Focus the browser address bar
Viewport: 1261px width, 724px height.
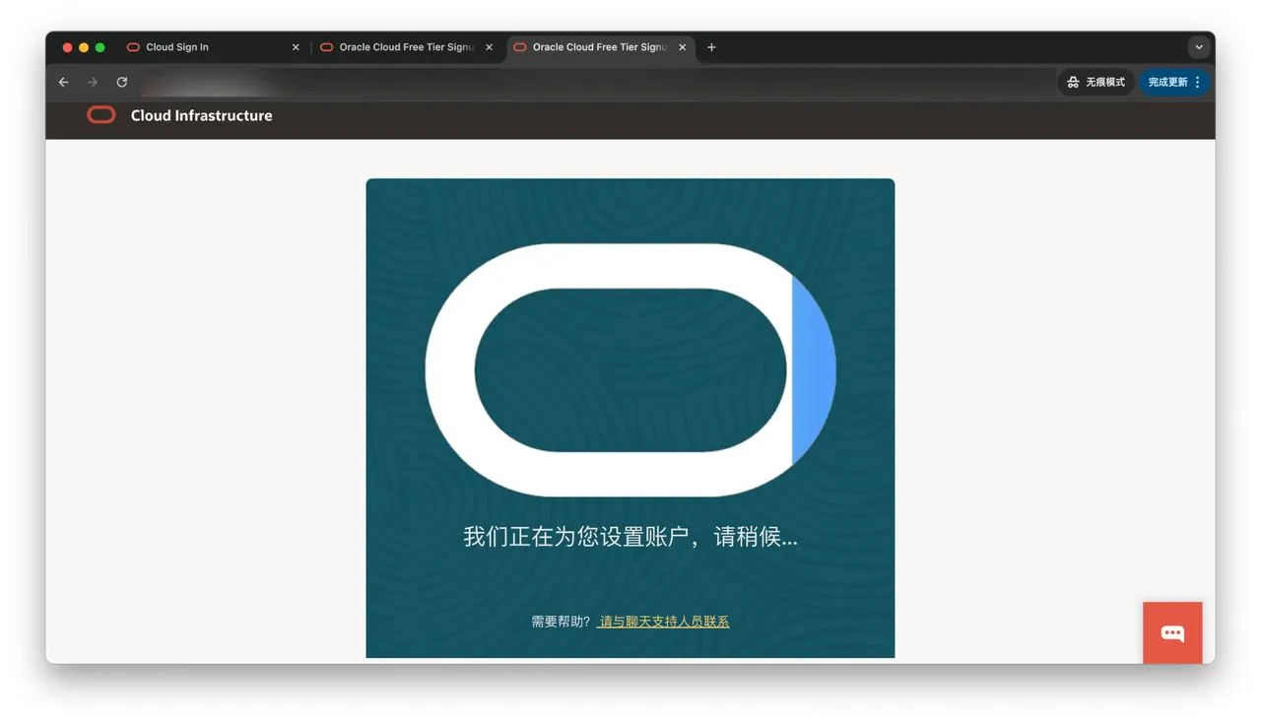coord(591,83)
